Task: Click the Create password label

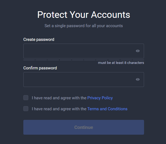Action: click(39, 39)
